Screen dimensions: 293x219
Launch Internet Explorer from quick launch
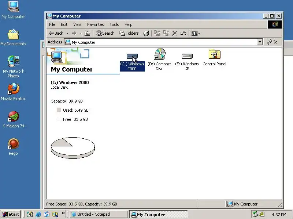[x=38, y=214]
